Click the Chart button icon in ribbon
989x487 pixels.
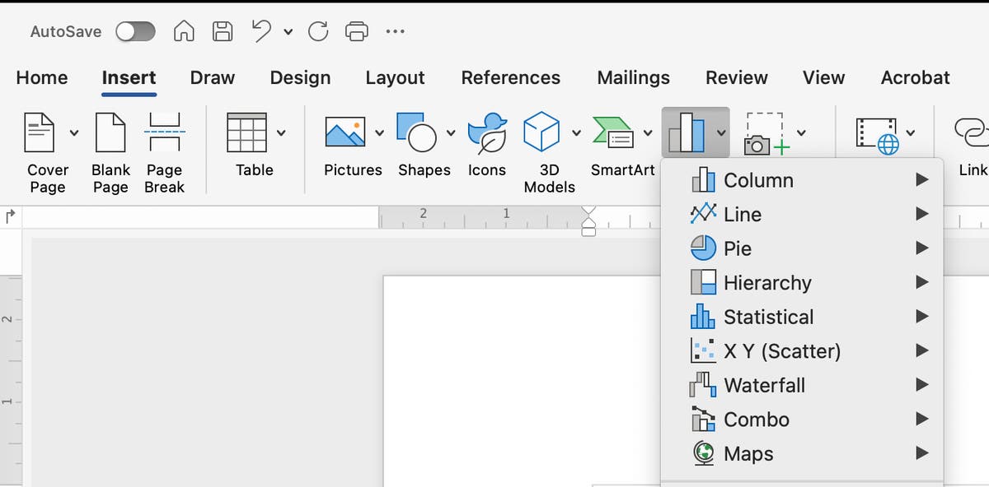click(x=686, y=132)
